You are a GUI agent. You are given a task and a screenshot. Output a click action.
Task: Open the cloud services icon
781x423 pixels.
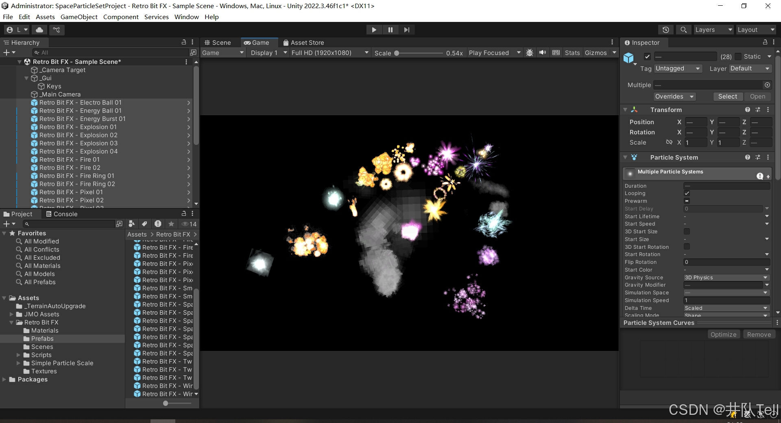pyautogui.click(x=39, y=30)
